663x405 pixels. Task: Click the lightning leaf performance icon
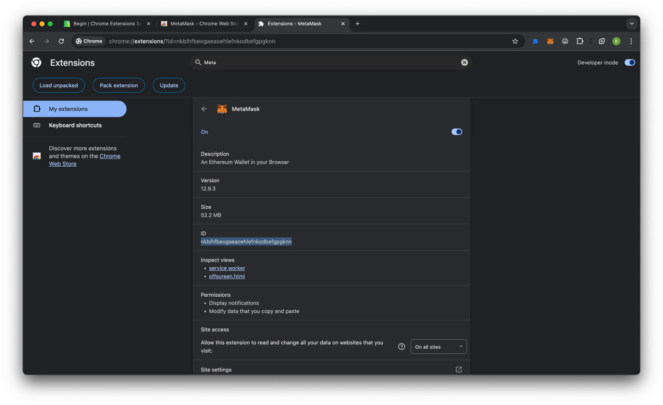point(601,41)
